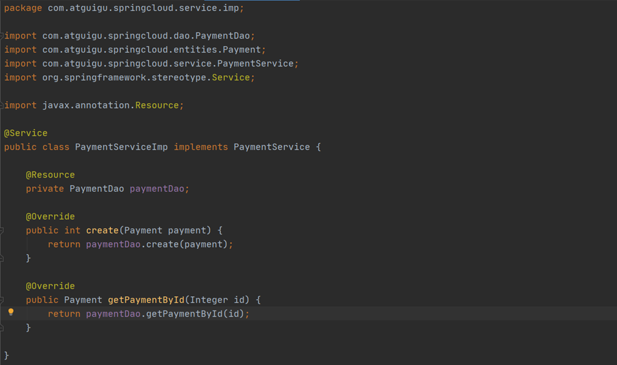Screen dimensions: 617x365
Task: Click the @Service annotation above the class
Action: coord(25,133)
